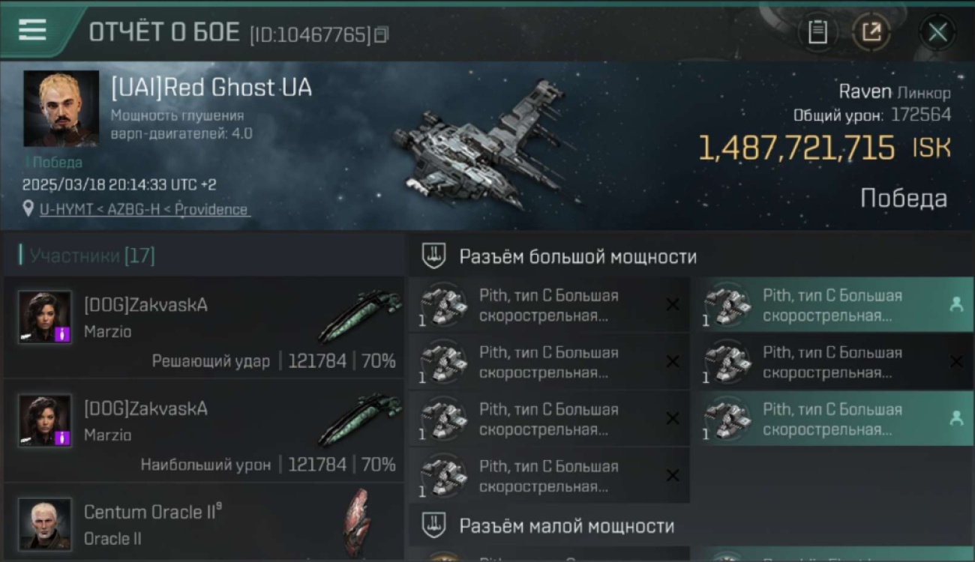Click the Oracle II ship icon
Image resolution: width=975 pixels, height=562 pixels.
click(x=357, y=522)
